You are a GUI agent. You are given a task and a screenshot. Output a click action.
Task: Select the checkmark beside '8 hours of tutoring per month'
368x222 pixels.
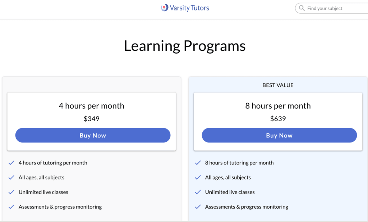point(198,163)
